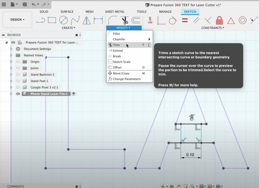
Task: Select the Fit Point Spline tool
Action: (x=75, y=20)
